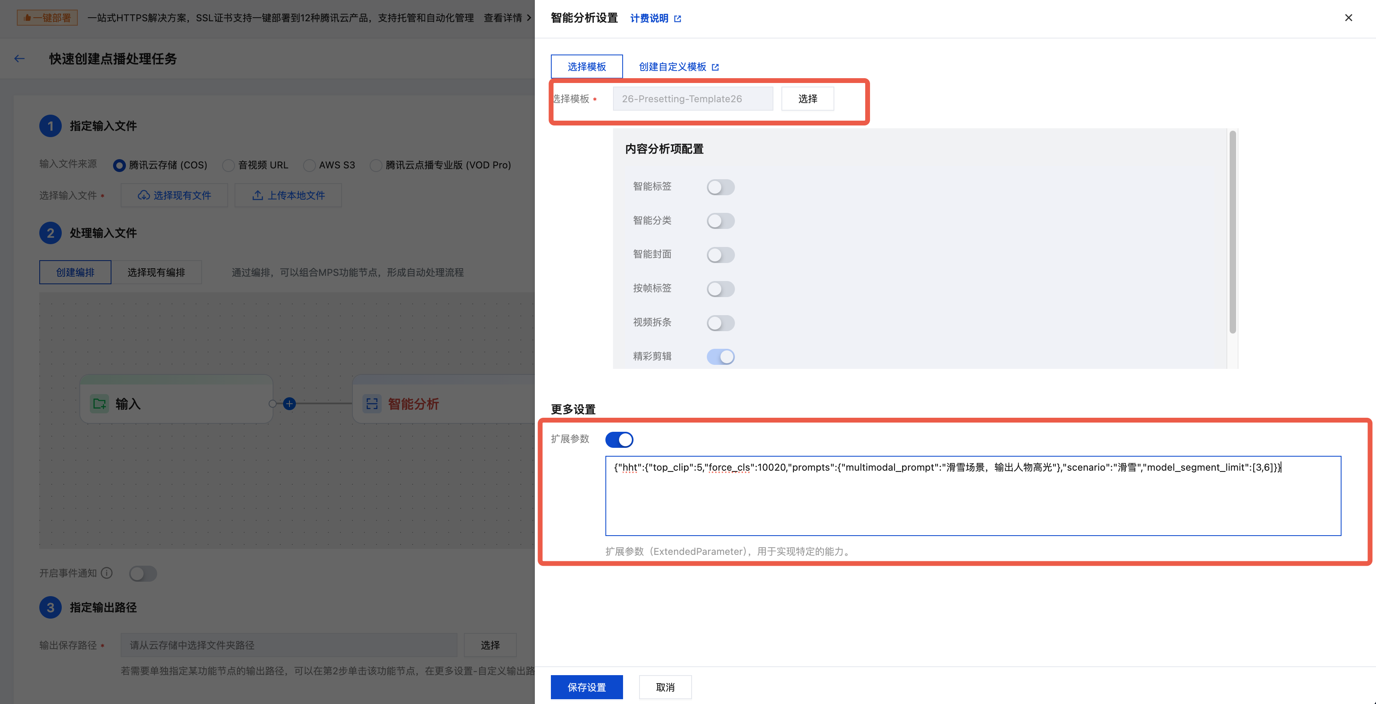Click the blue plus node connector icon
Screen dimensions: 1376x704
click(289, 404)
